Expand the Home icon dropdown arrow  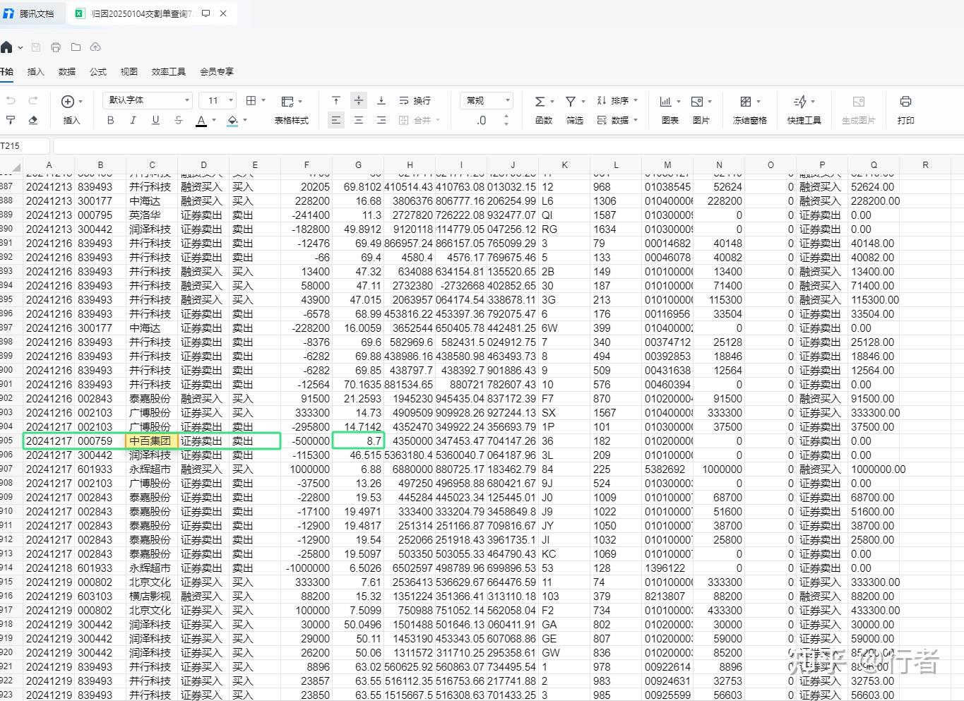(20, 48)
